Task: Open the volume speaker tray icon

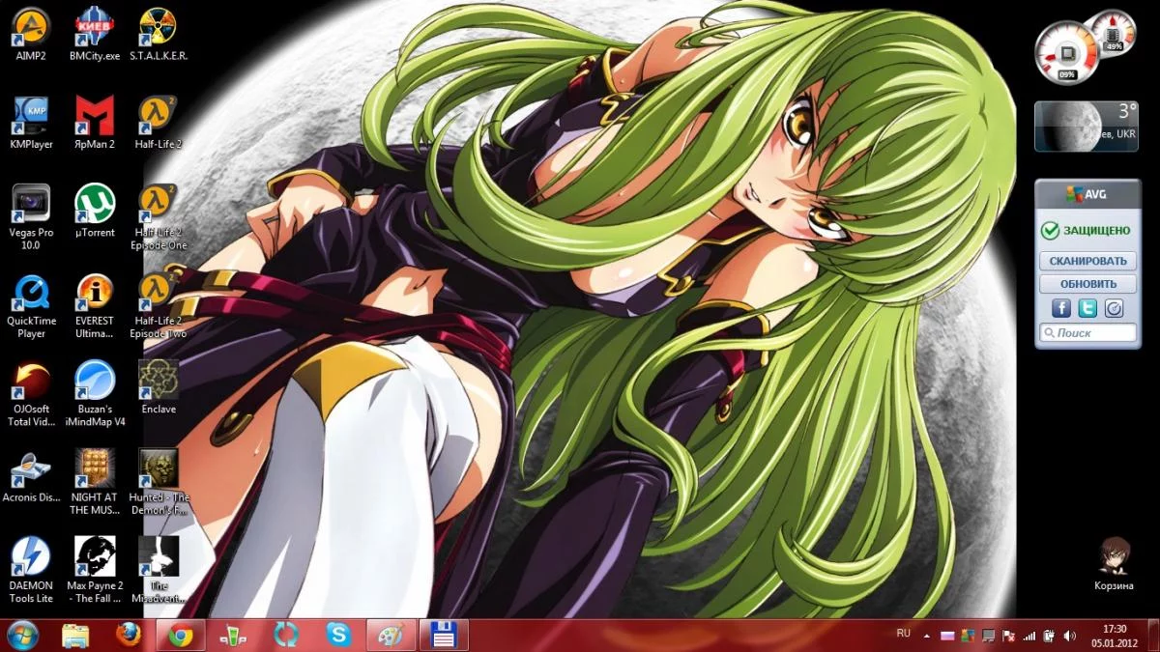Action: tap(1069, 637)
